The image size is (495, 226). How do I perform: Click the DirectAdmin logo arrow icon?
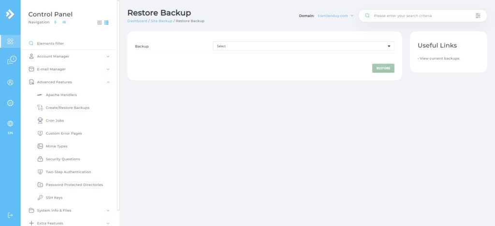point(10,14)
